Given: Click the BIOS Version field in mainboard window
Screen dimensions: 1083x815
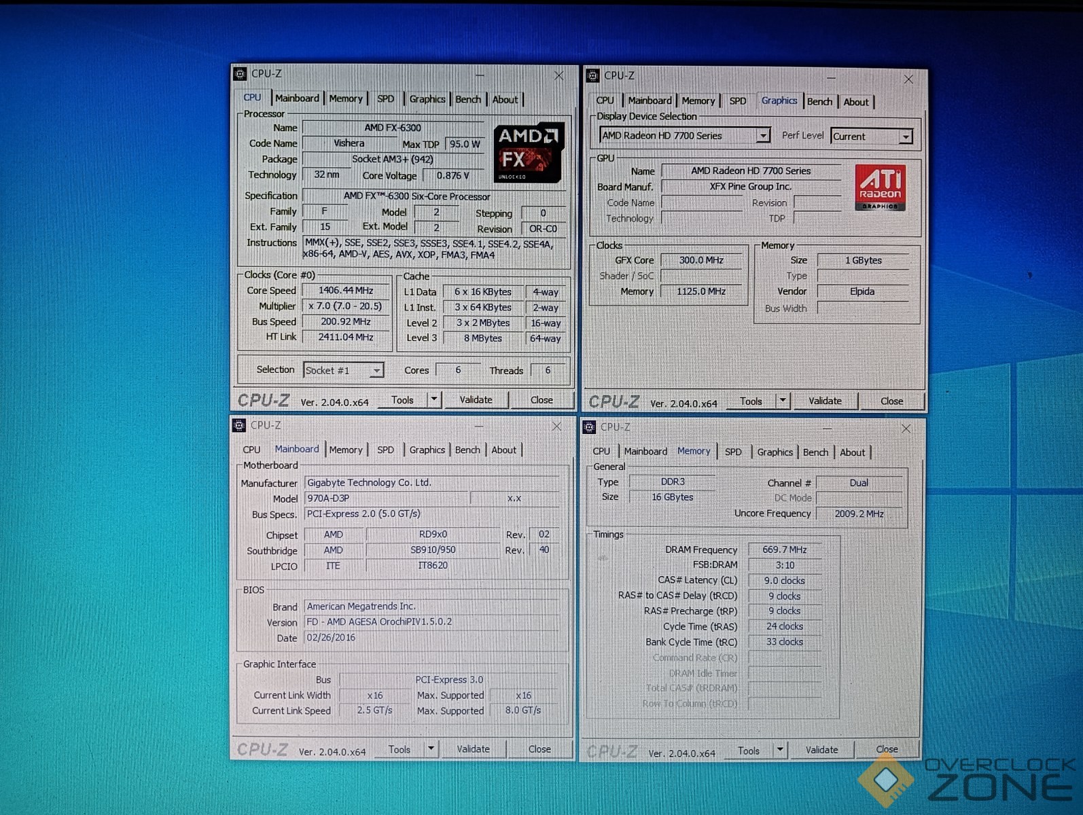Looking at the screenshot, I should tap(431, 621).
